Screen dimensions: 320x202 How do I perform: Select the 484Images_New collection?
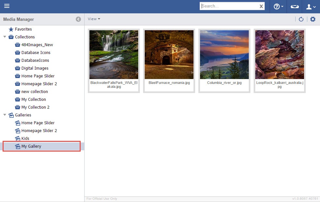pos(37,45)
